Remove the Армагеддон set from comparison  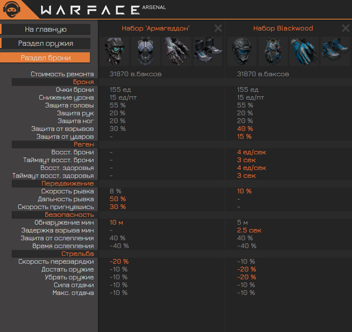point(218,29)
